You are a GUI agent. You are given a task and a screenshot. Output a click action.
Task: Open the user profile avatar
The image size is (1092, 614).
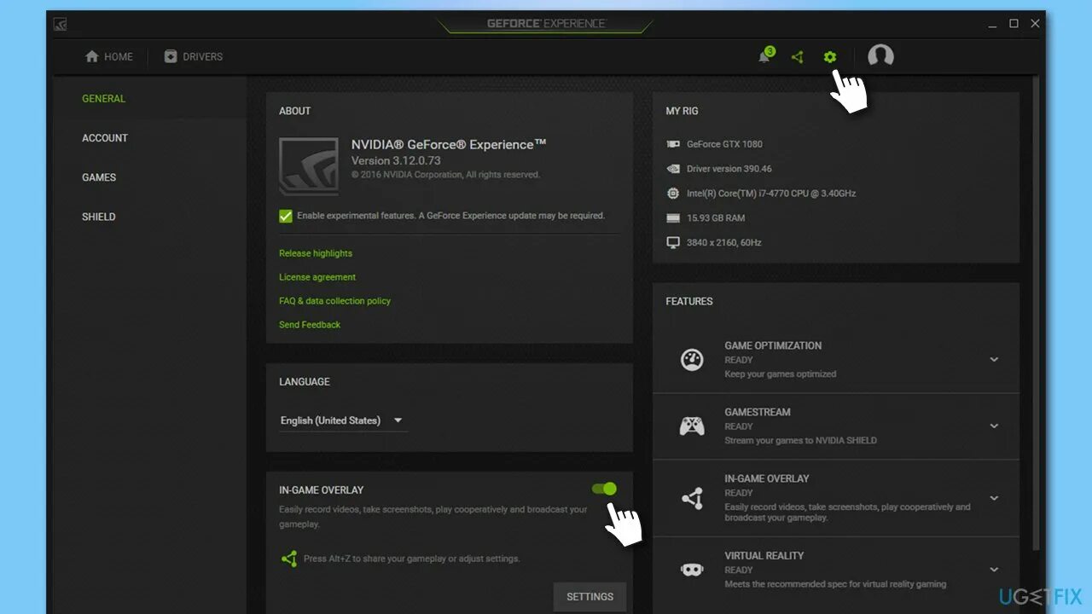tap(880, 56)
